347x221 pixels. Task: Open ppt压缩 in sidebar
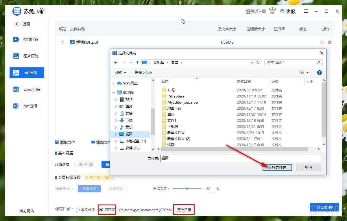(27, 106)
